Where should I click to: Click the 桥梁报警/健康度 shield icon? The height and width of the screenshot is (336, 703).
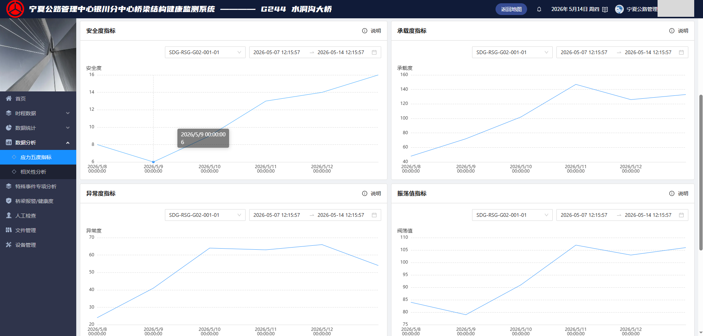9,201
